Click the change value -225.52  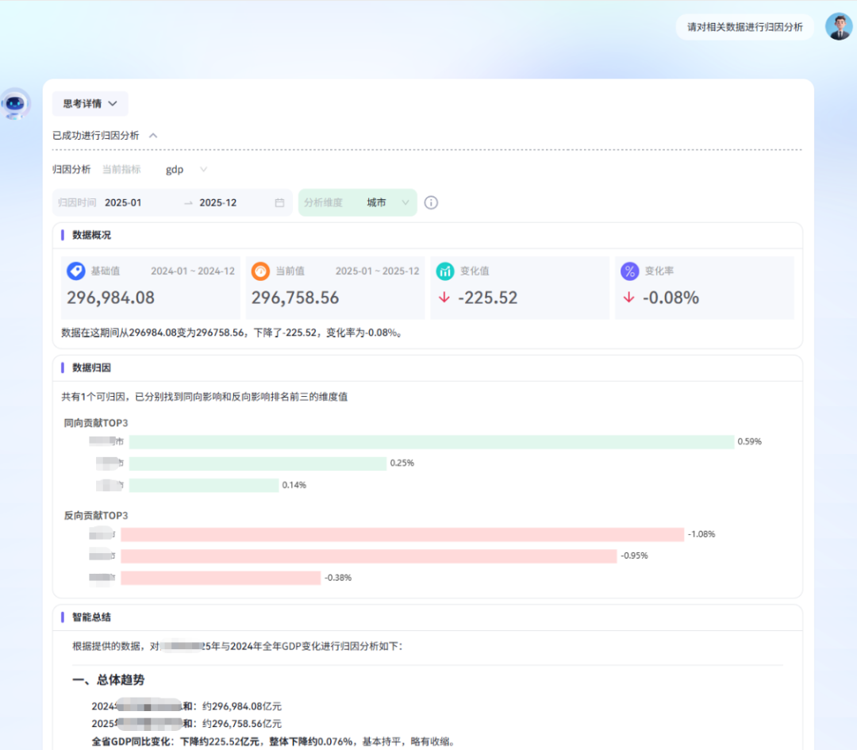coord(487,298)
